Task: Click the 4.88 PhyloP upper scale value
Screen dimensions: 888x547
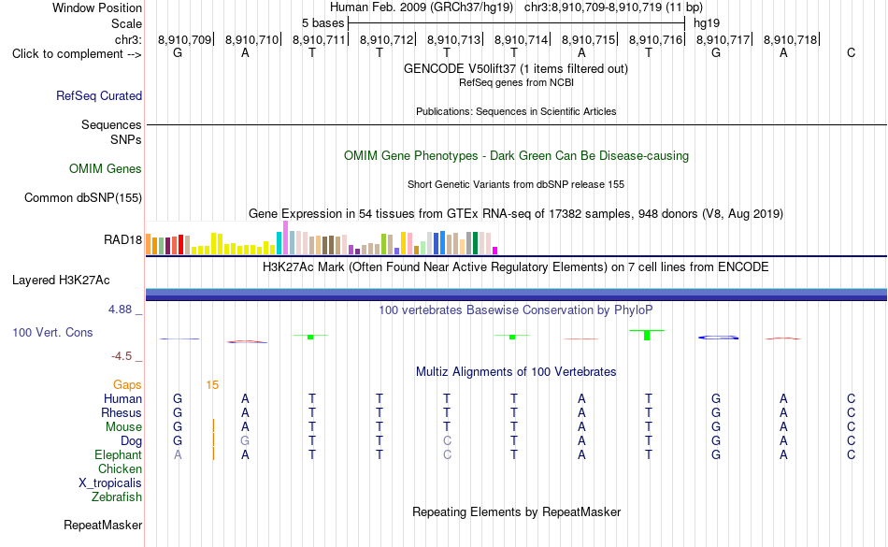Action: click(x=120, y=309)
